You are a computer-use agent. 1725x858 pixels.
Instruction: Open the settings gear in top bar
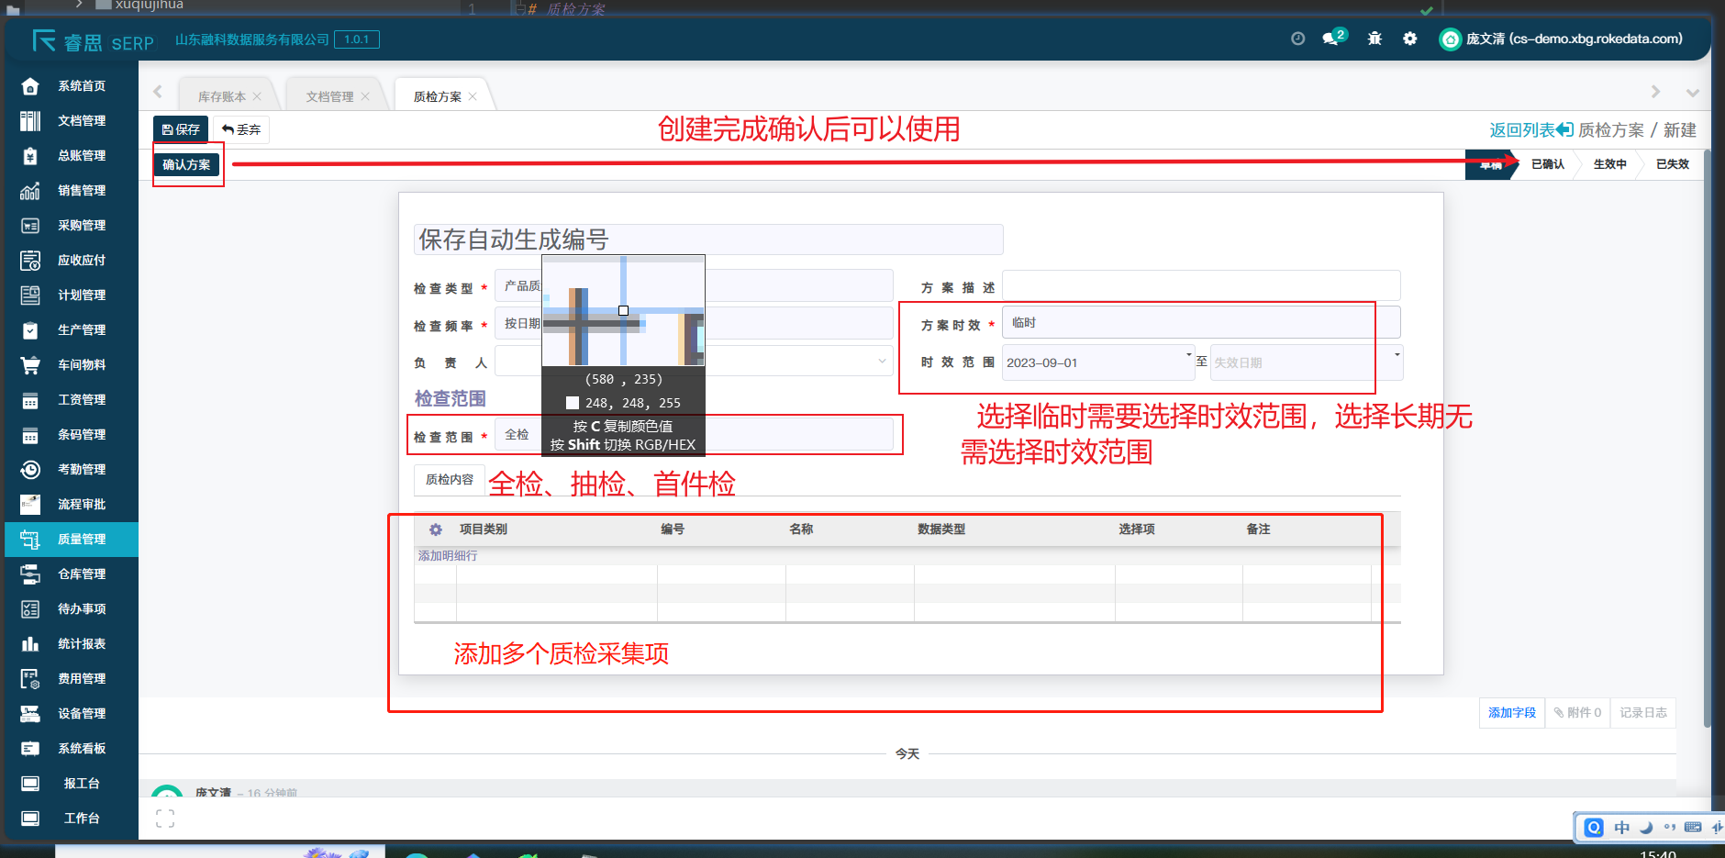click(1409, 39)
